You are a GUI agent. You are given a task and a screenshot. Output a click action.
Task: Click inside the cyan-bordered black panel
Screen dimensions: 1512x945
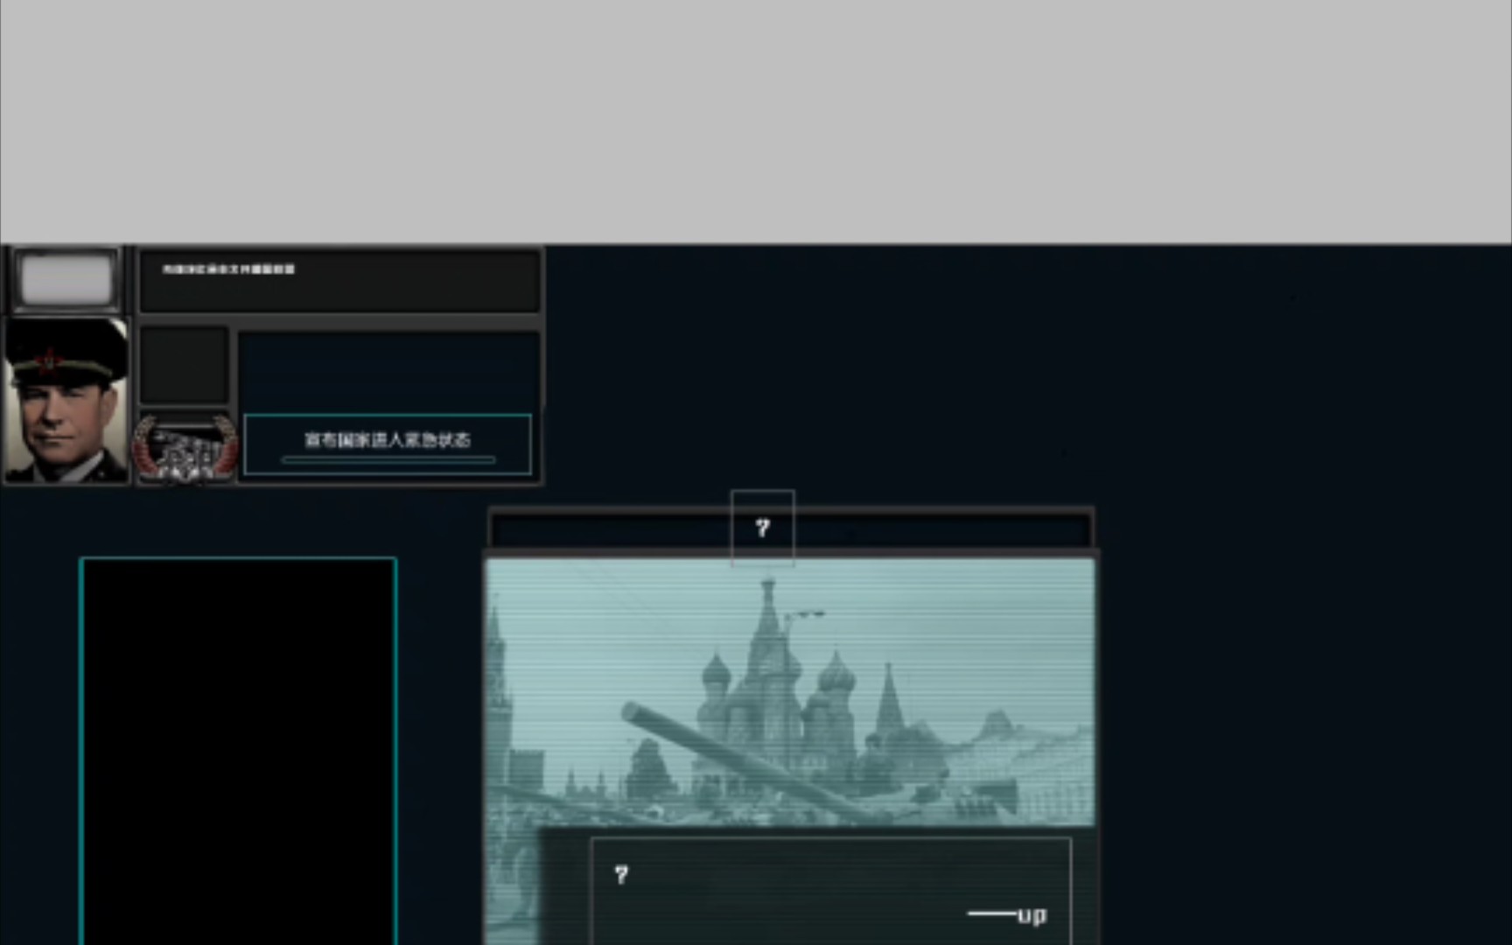click(238, 751)
